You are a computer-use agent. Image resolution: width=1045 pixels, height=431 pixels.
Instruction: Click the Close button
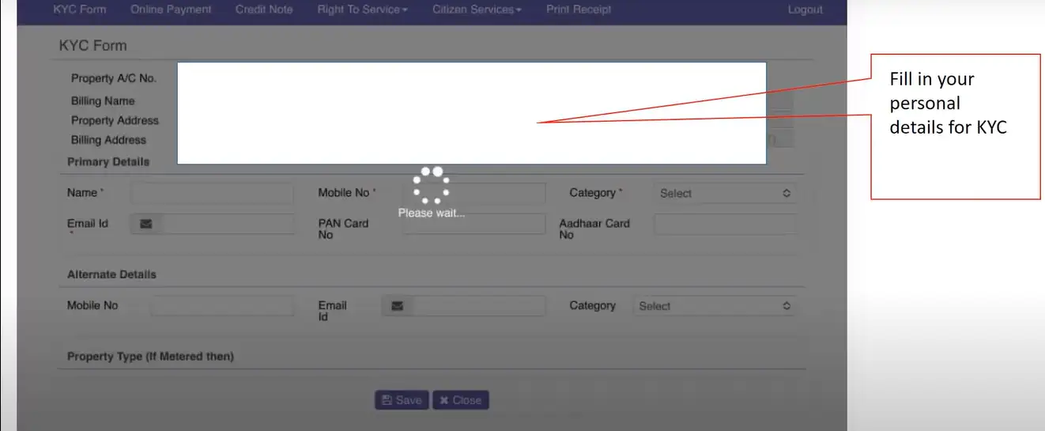coord(461,400)
